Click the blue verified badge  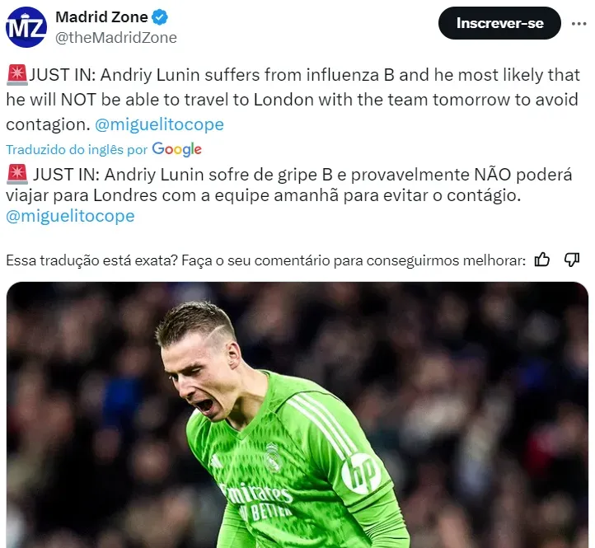pos(160,17)
